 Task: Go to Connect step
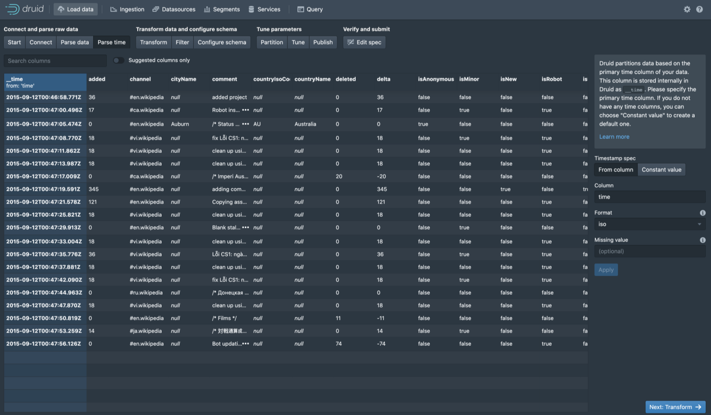coord(41,42)
